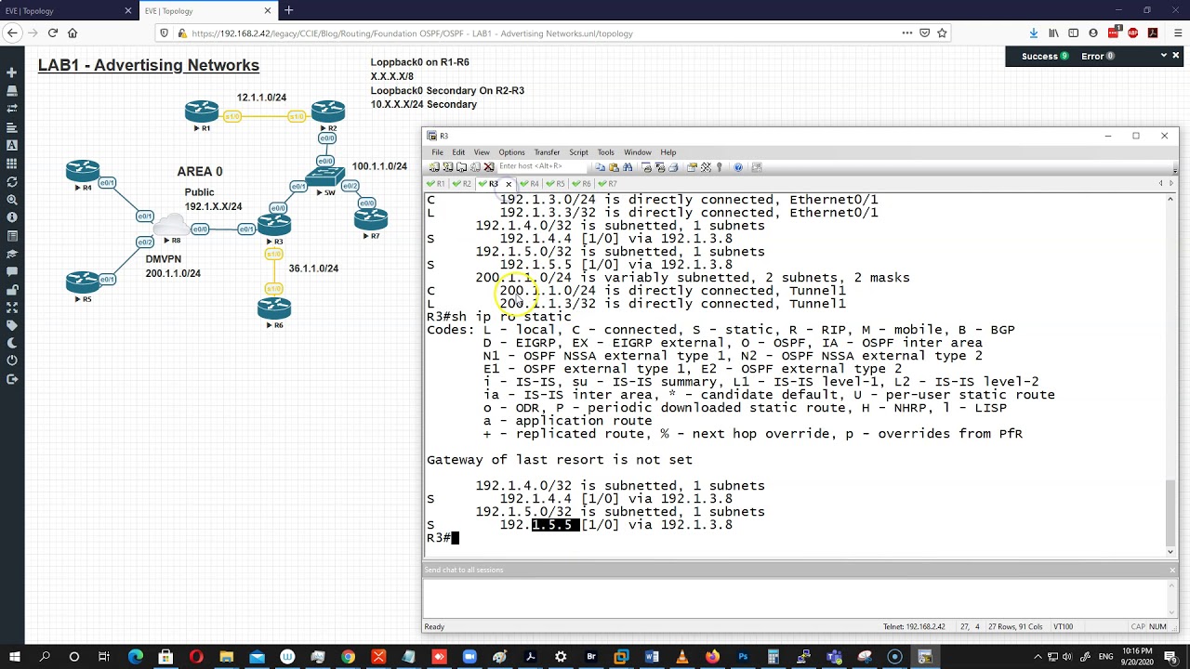Select router R6 node in topology
The height and width of the screenshot is (669, 1190).
274,309
